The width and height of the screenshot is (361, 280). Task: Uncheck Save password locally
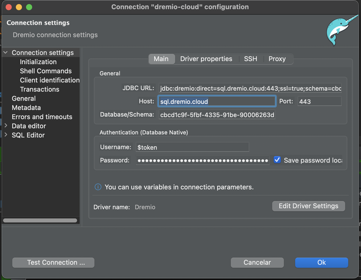pyautogui.click(x=277, y=160)
